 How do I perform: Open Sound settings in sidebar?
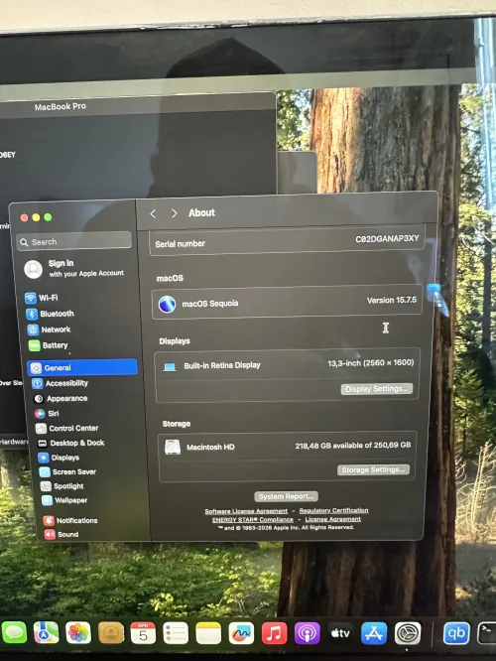click(62, 535)
